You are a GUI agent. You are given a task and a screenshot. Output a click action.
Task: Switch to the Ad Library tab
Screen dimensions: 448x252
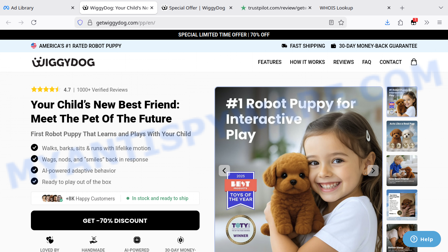pos(39,8)
